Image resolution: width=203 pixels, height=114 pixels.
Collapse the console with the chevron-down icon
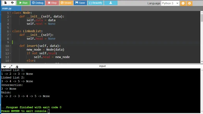[4, 67]
